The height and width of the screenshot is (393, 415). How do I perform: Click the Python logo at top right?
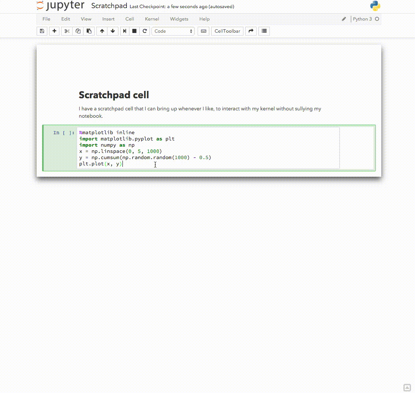pyautogui.click(x=375, y=6)
